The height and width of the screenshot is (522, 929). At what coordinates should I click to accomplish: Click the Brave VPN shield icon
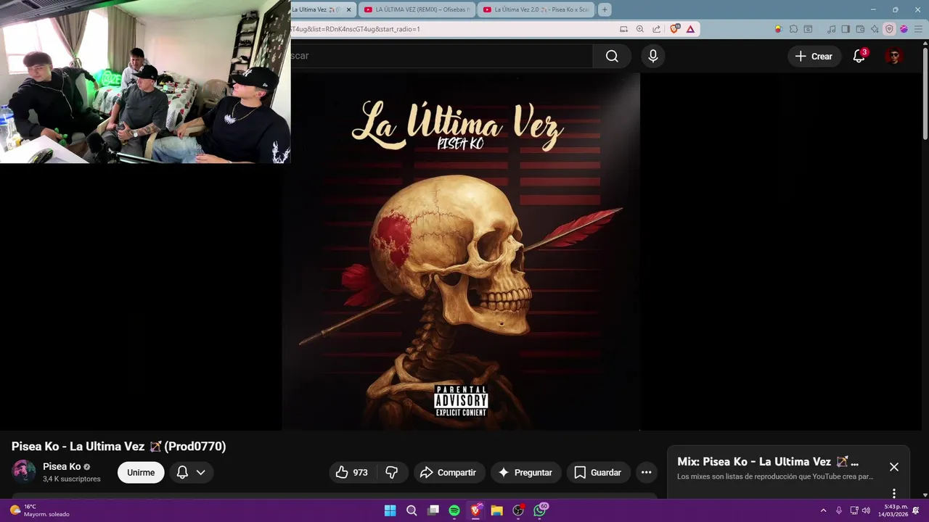tap(889, 29)
